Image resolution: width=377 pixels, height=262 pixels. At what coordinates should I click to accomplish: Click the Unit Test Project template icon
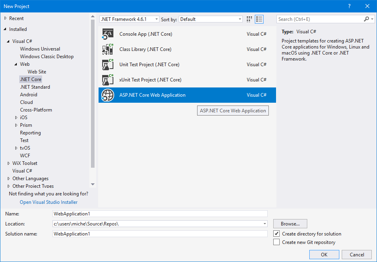point(108,65)
